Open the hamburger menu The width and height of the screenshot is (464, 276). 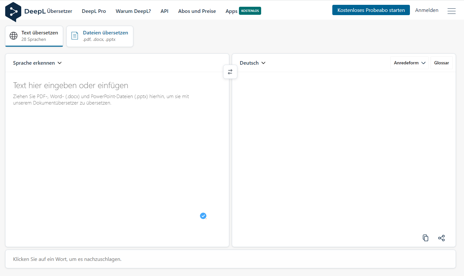point(451,11)
